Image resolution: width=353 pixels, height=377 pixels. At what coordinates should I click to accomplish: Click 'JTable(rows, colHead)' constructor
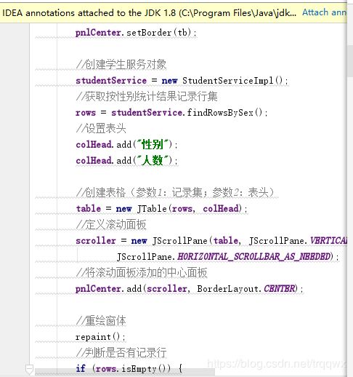(190, 209)
